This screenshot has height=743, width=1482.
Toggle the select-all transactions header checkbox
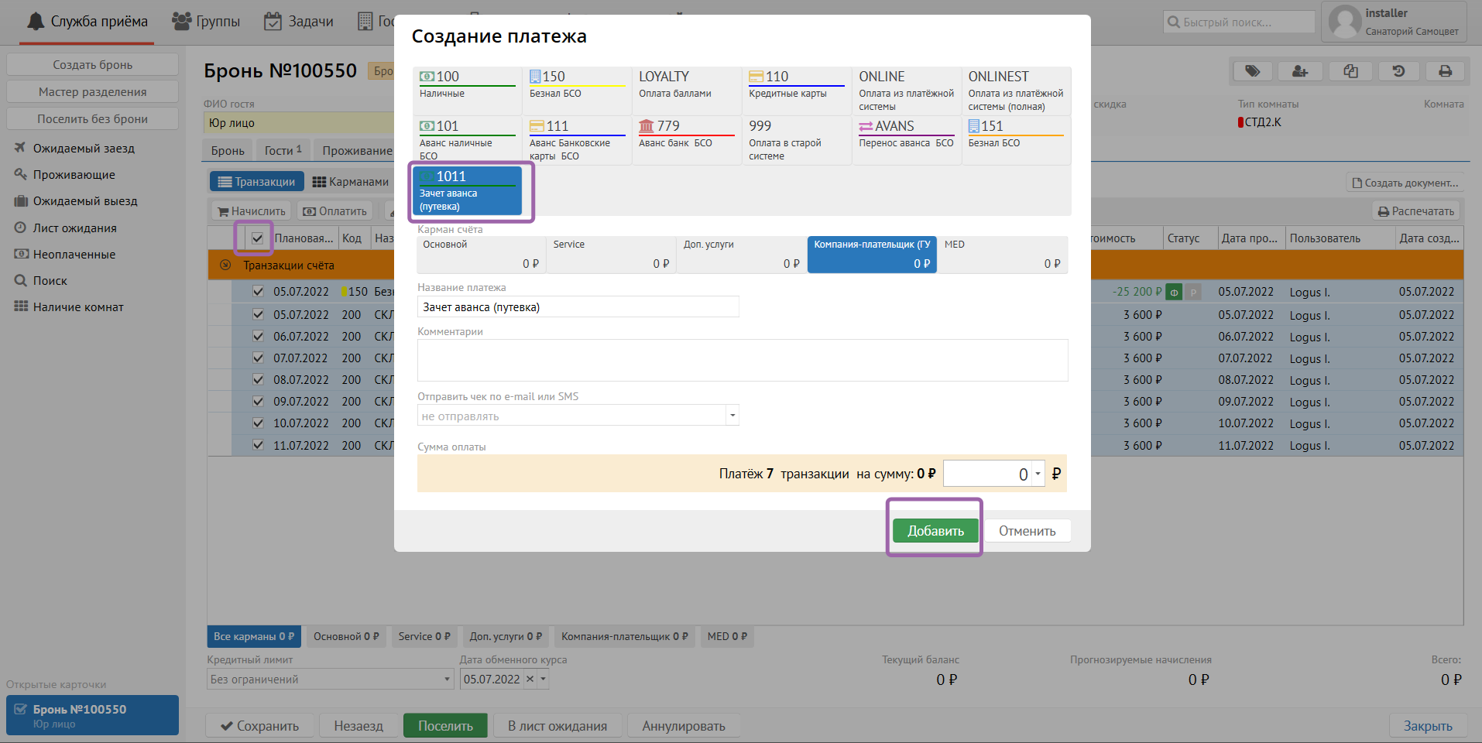pos(257,238)
